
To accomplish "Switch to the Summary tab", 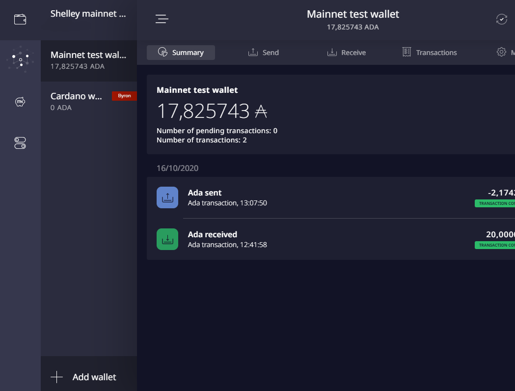I will pyautogui.click(x=181, y=53).
